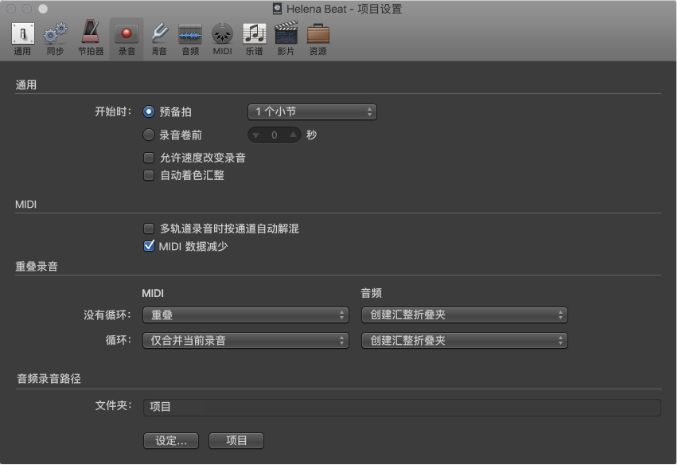Open the 通用 general settings icon
This screenshot has height=465, width=678.
tap(22, 38)
